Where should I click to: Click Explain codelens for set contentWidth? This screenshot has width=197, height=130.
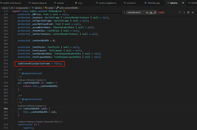(40, 106)
